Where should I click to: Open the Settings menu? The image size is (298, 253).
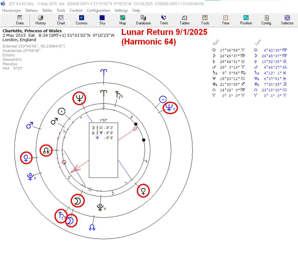point(121,10)
